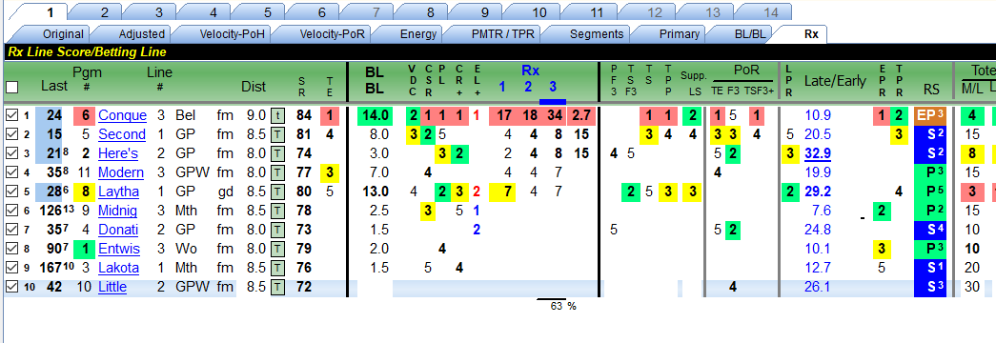
Task: Open the Entwis horse link
Action: pos(118,249)
